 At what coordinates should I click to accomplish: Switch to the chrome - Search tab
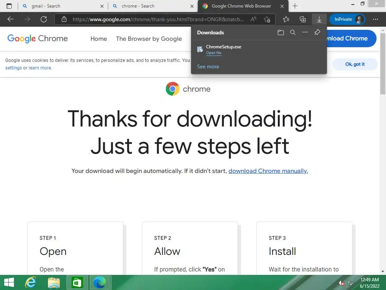(x=153, y=6)
